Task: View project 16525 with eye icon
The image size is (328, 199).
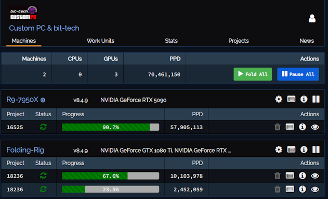Action: [x=315, y=127]
